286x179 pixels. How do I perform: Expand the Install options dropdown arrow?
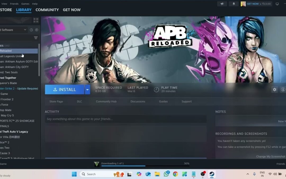click(x=87, y=90)
